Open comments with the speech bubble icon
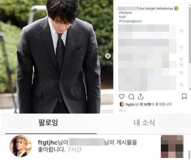The width and height of the screenshot is (191, 164). (x=131, y=97)
